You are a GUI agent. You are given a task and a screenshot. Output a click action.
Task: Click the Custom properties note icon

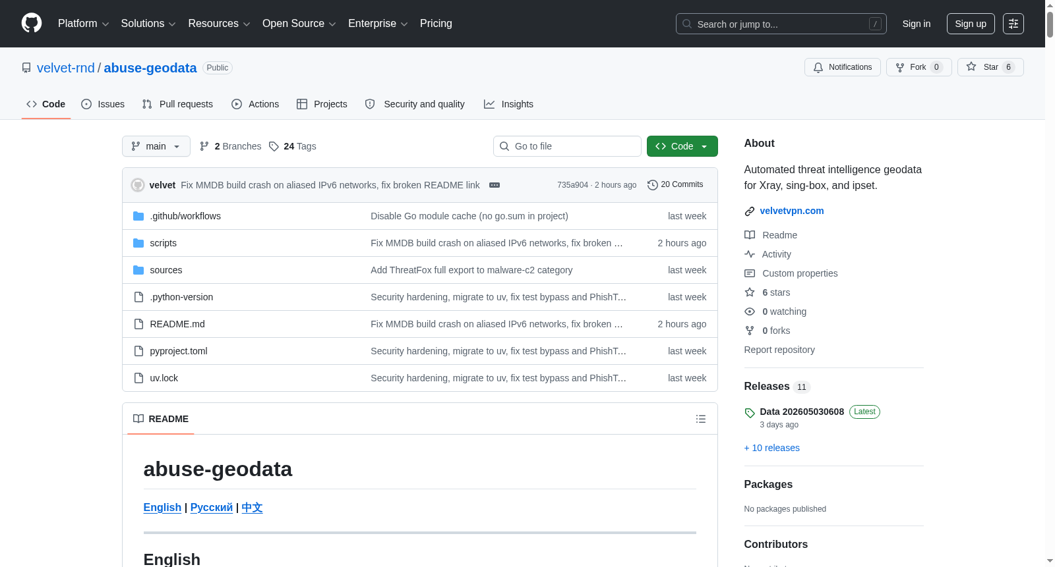coord(750,273)
